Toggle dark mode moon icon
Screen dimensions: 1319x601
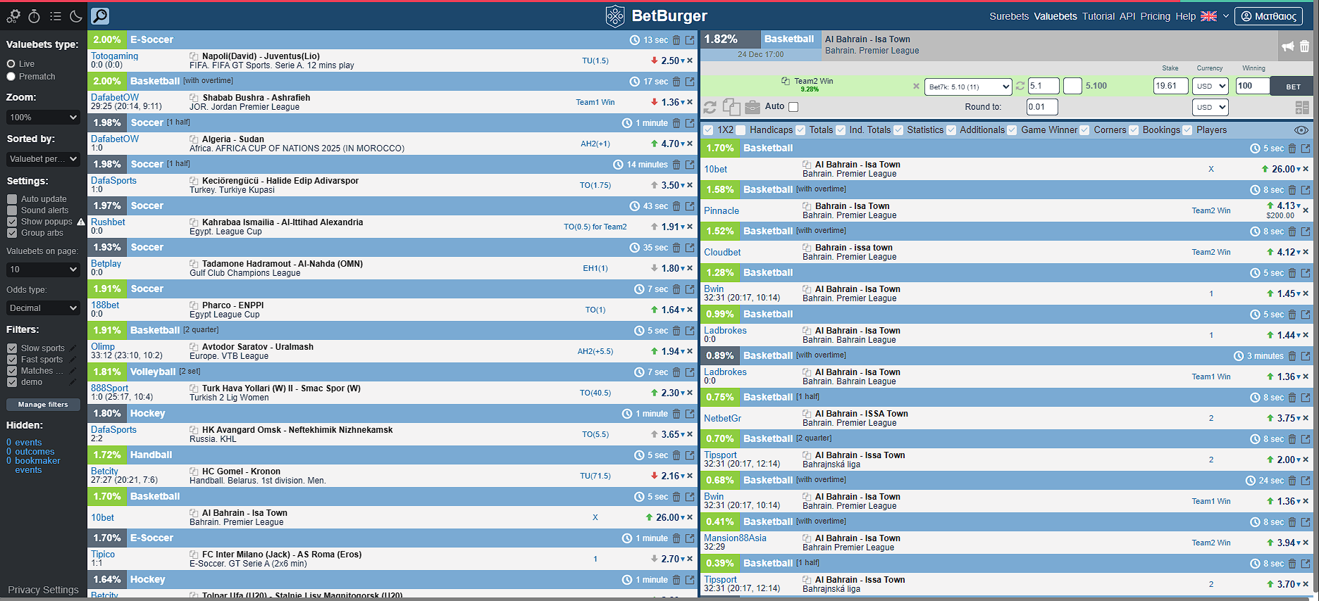click(x=75, y=16)
